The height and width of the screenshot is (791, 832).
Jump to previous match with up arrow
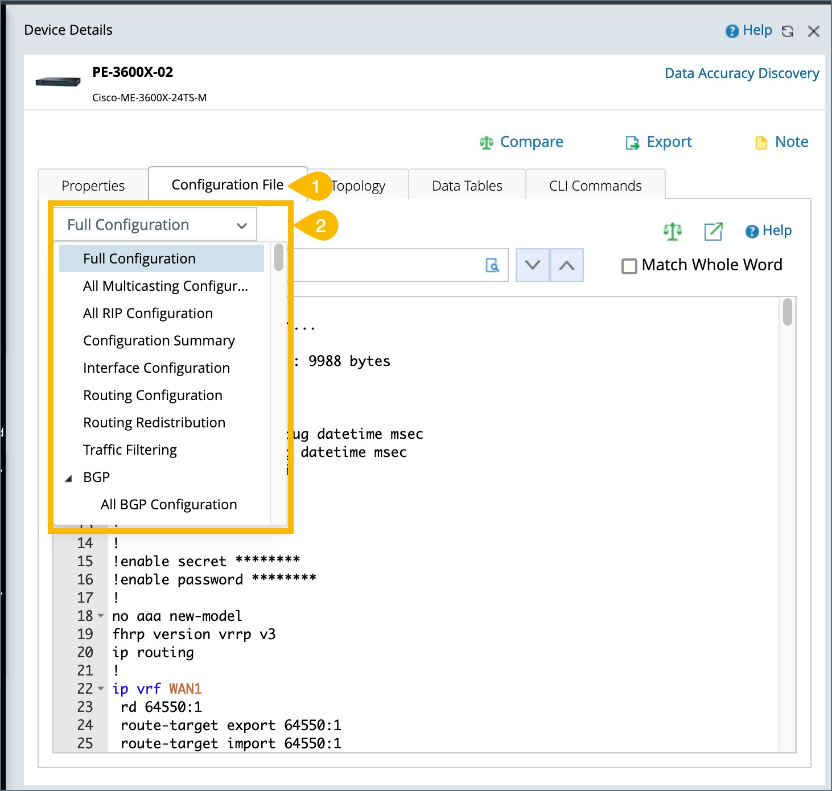(567, 265)
